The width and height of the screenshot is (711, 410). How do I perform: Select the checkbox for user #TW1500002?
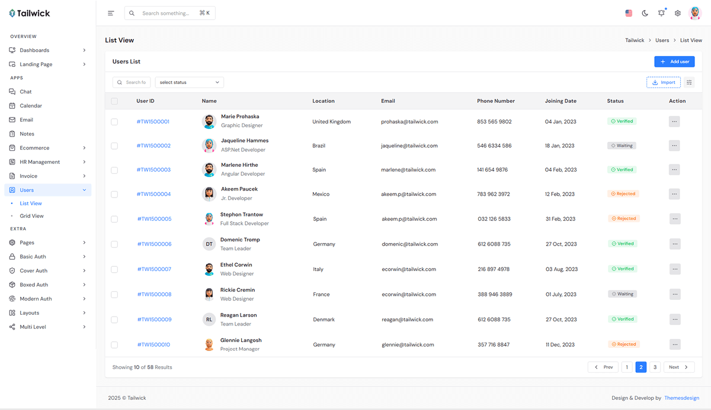(114, 146)
